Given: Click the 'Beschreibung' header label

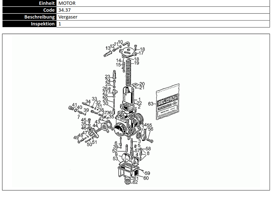Looking at the screenshot, I should 39,17.
